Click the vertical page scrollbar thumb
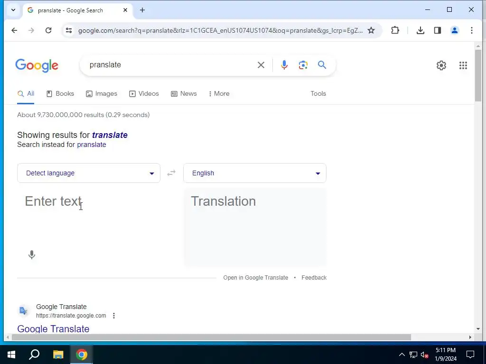Viewport: 486px width, 364px height. (478, 75)
